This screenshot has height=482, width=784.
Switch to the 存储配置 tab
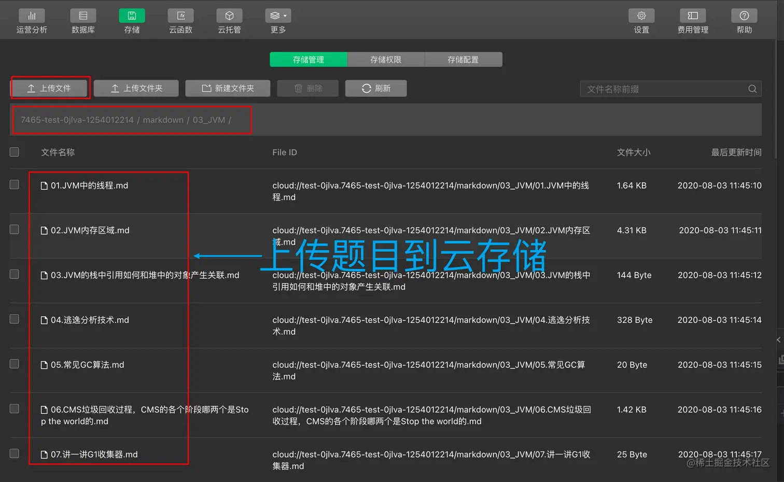tap(463, 60)
